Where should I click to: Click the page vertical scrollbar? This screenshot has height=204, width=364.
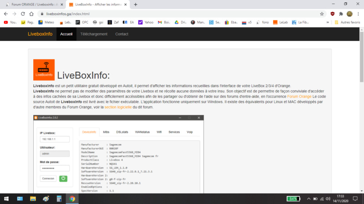[x=362, y=56]
